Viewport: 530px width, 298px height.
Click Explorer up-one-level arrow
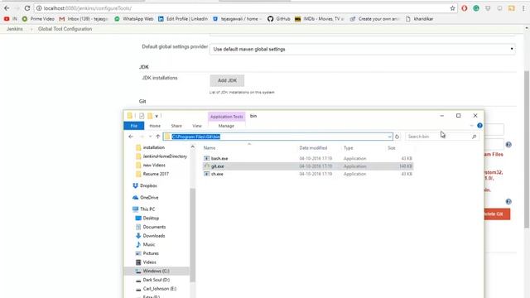pyautogui.click(x=158, y=137)
